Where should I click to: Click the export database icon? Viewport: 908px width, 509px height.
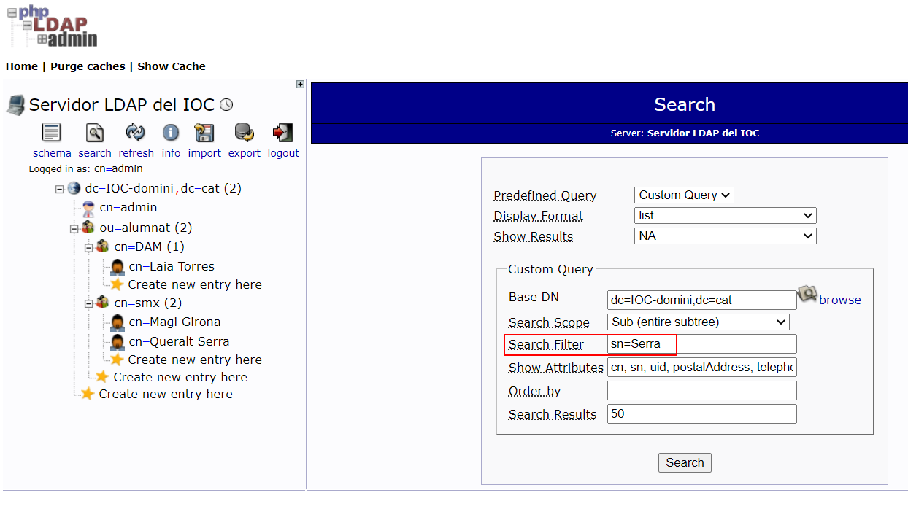pyautogui.click(x=244, y=133)
